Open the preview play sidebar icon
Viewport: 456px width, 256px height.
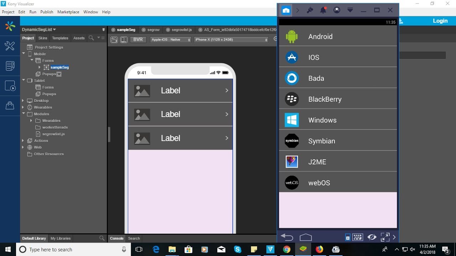click(x=10, y=86)
